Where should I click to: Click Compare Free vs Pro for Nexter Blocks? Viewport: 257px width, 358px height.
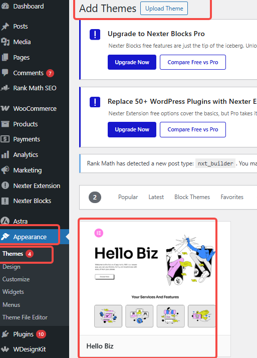(x=193, y=62)
